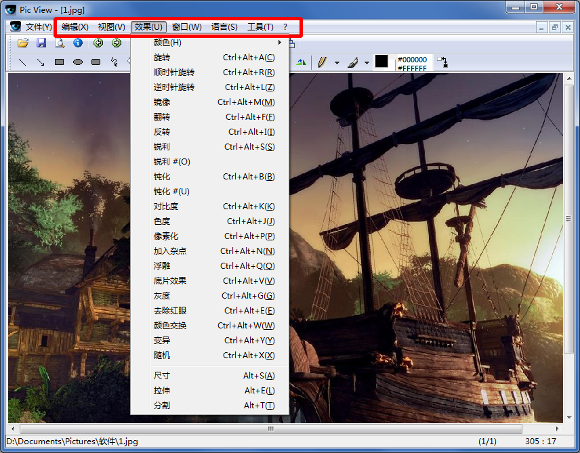The image size is (580, 453).
Task: Open the 视图(V) menu
Action: [x=111, y=27]
